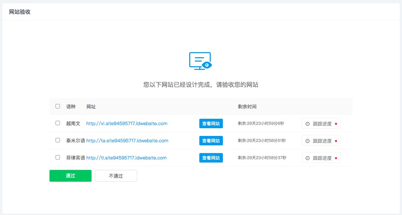Screen dimensions: 402x215
Task: Click the 剩余时间 column header
Action: coord(247,106)
